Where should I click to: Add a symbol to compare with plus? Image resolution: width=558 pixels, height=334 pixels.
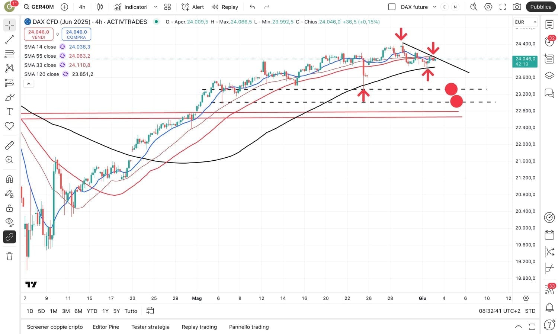(64, 7)
